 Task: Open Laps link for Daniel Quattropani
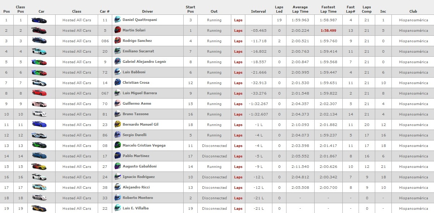click(x=238, y=20)
